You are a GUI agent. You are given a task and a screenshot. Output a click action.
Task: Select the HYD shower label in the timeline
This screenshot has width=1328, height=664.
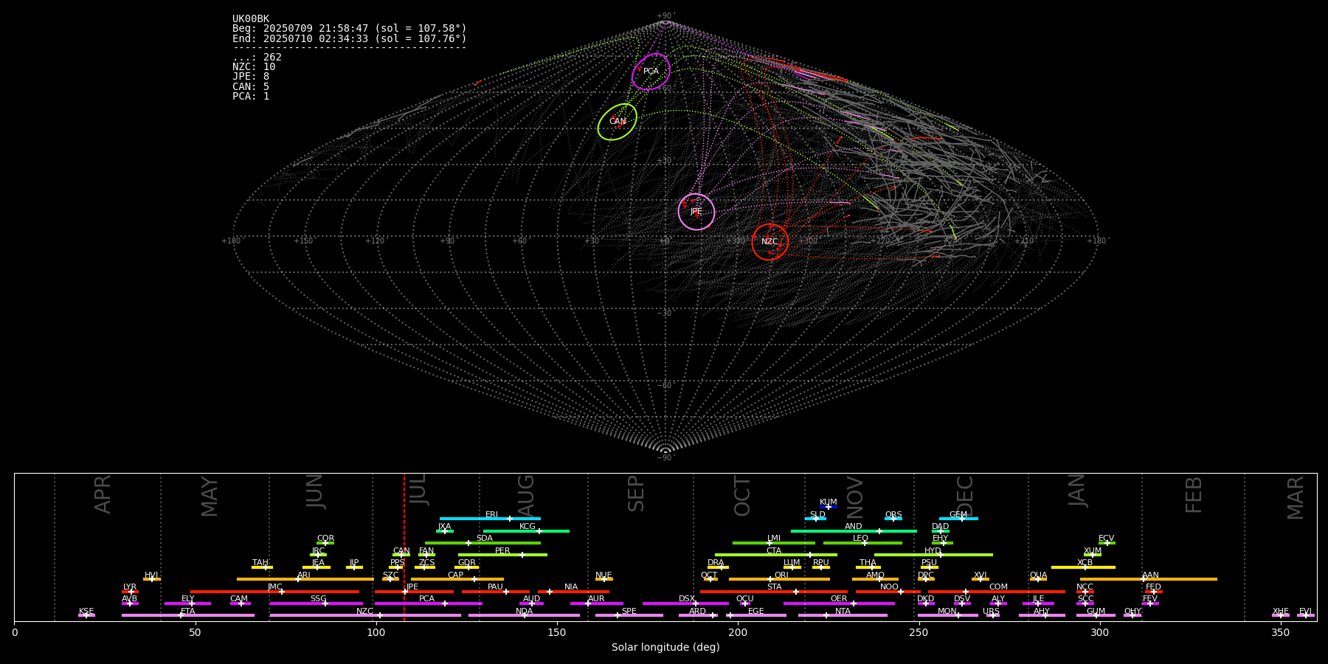pos(933,551)
